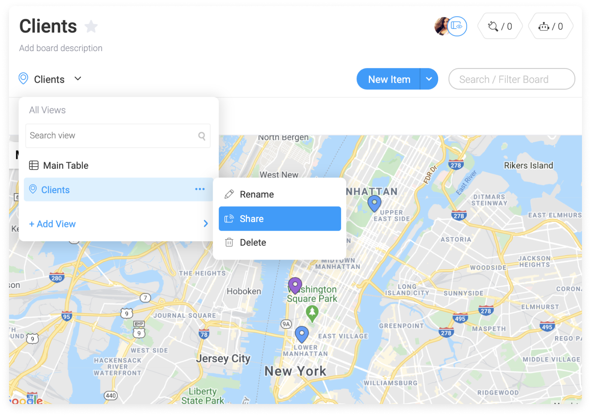This screenshot has width=591, height=416.
Task: Choose Share from the context menu
Action: (280, 219)
